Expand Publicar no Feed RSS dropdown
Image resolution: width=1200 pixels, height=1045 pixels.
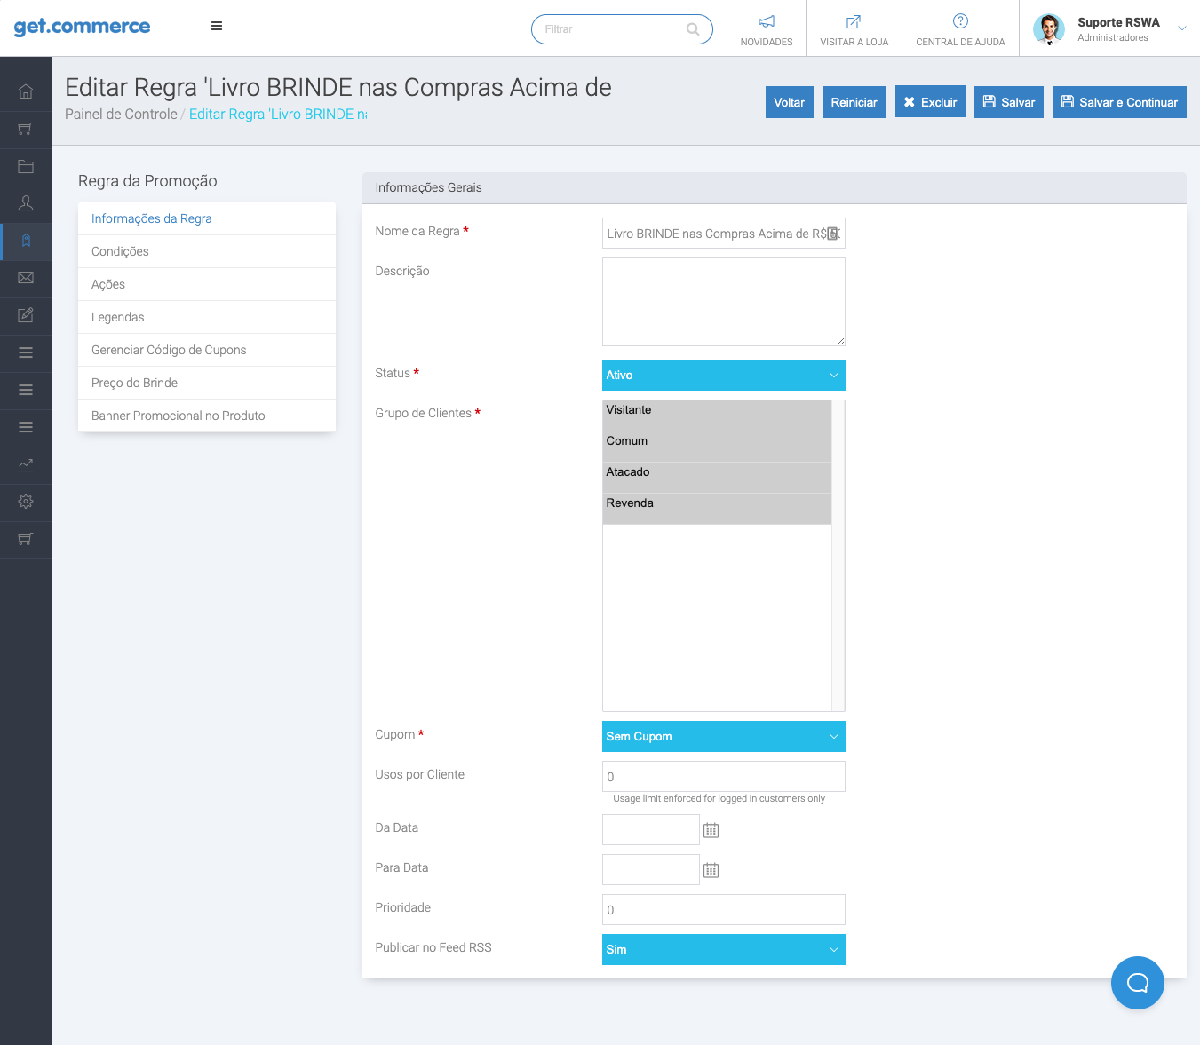(723, 950)
